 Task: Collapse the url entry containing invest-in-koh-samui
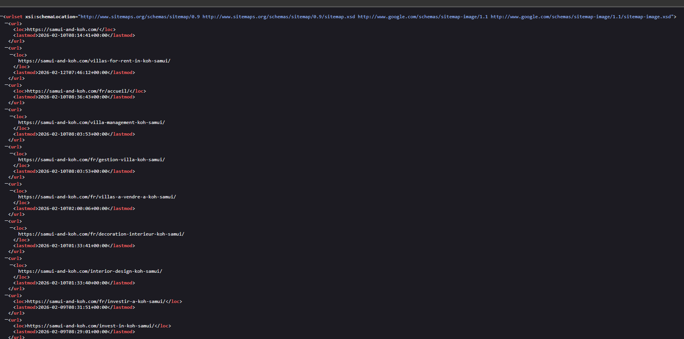(7, 320)
